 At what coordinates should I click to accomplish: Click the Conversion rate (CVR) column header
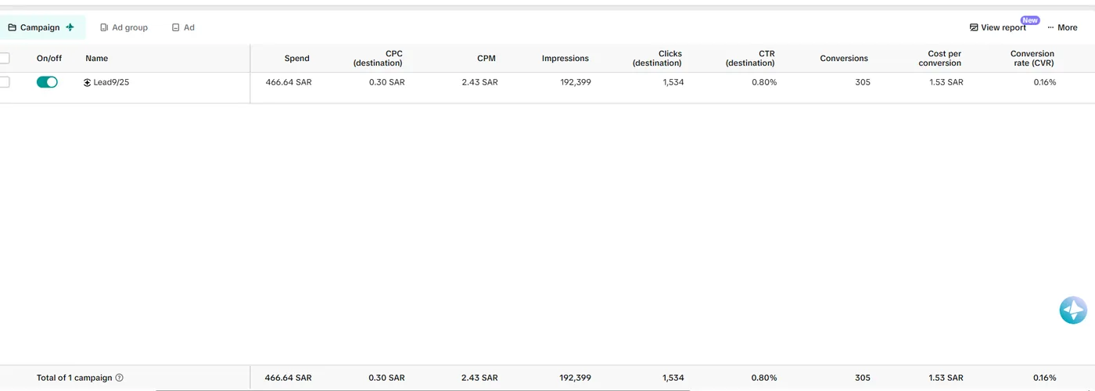(1032, 59)
